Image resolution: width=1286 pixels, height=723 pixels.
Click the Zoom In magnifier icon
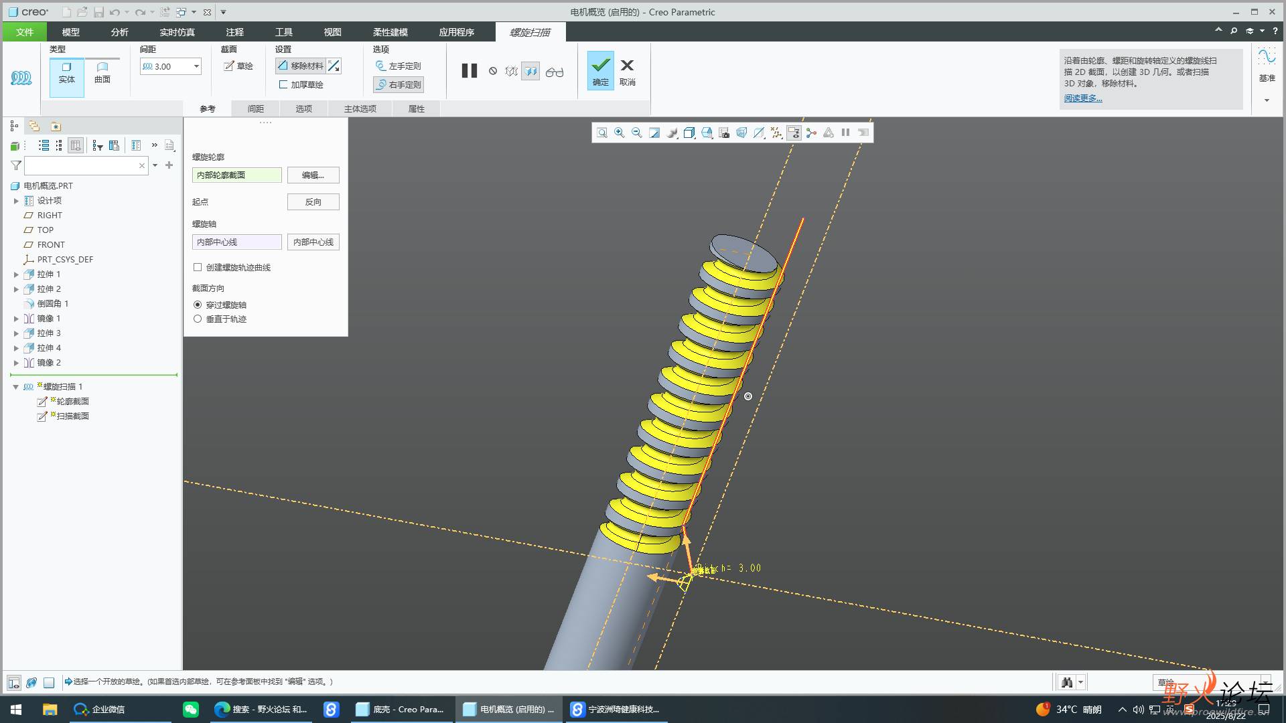tap(620, 133)
